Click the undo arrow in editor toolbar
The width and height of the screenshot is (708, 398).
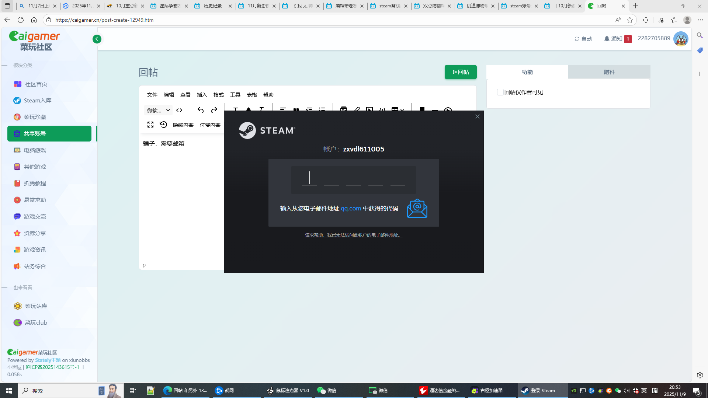(201, 110)
